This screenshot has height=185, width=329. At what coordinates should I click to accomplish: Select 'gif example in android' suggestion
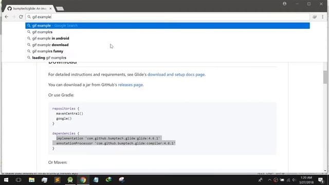[x=168, y=39]
